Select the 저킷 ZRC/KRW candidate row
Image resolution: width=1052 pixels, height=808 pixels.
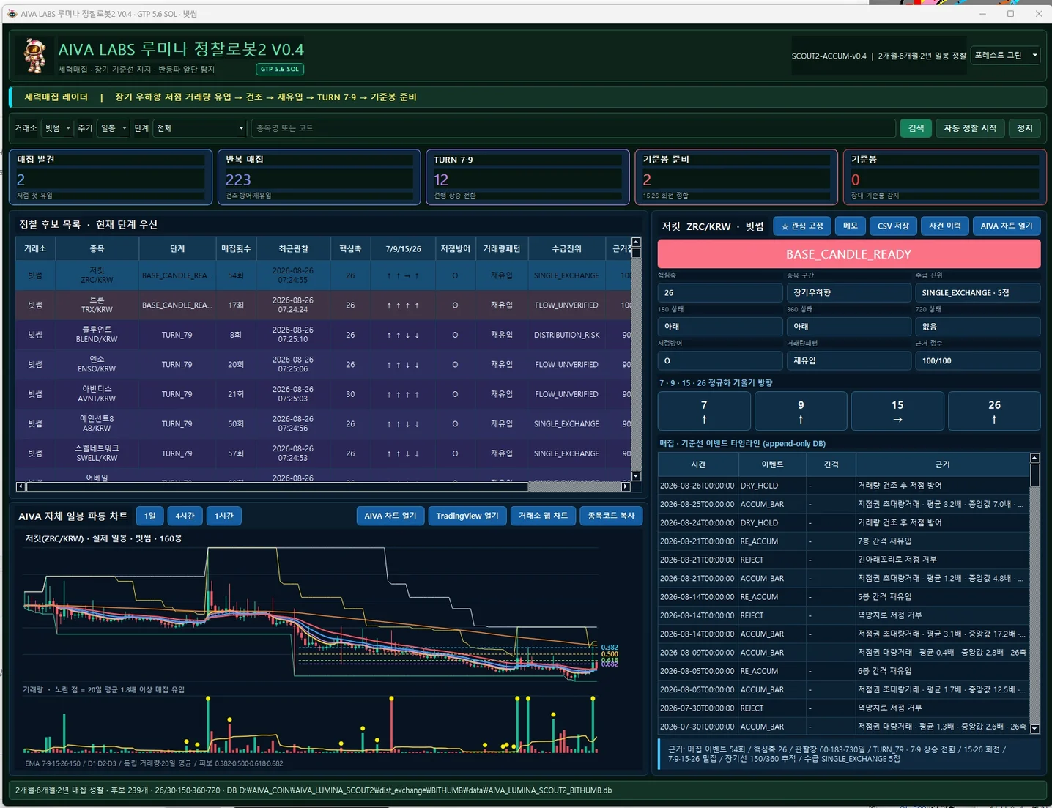point(322,275)
